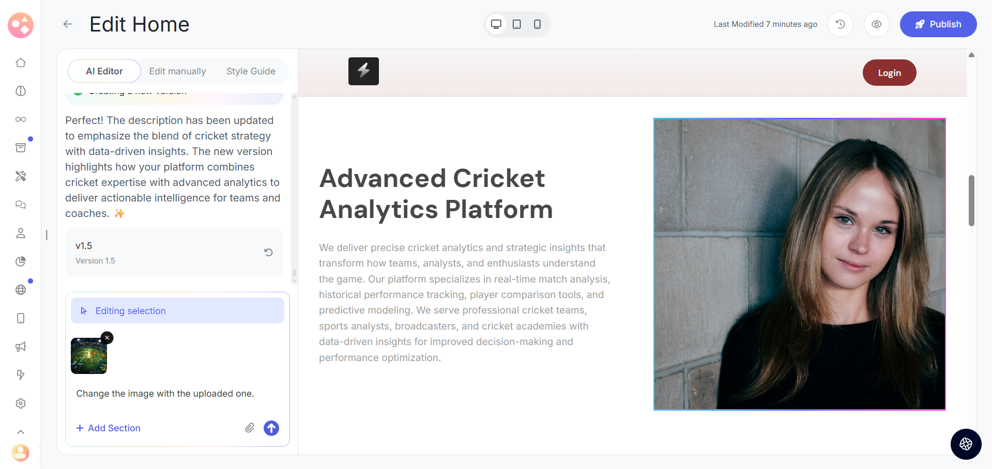Screen dimensions: 992x469
Task: Select the AI Editor tab
Action: 104,71
